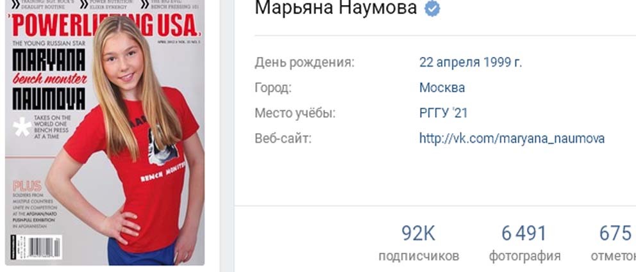Click the barcode on the magazine cover
Image resolution: width=636 pixels, height=272 pixels.
point(44,247)
